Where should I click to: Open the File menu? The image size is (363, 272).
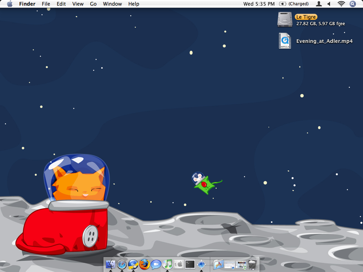point(46,4)
